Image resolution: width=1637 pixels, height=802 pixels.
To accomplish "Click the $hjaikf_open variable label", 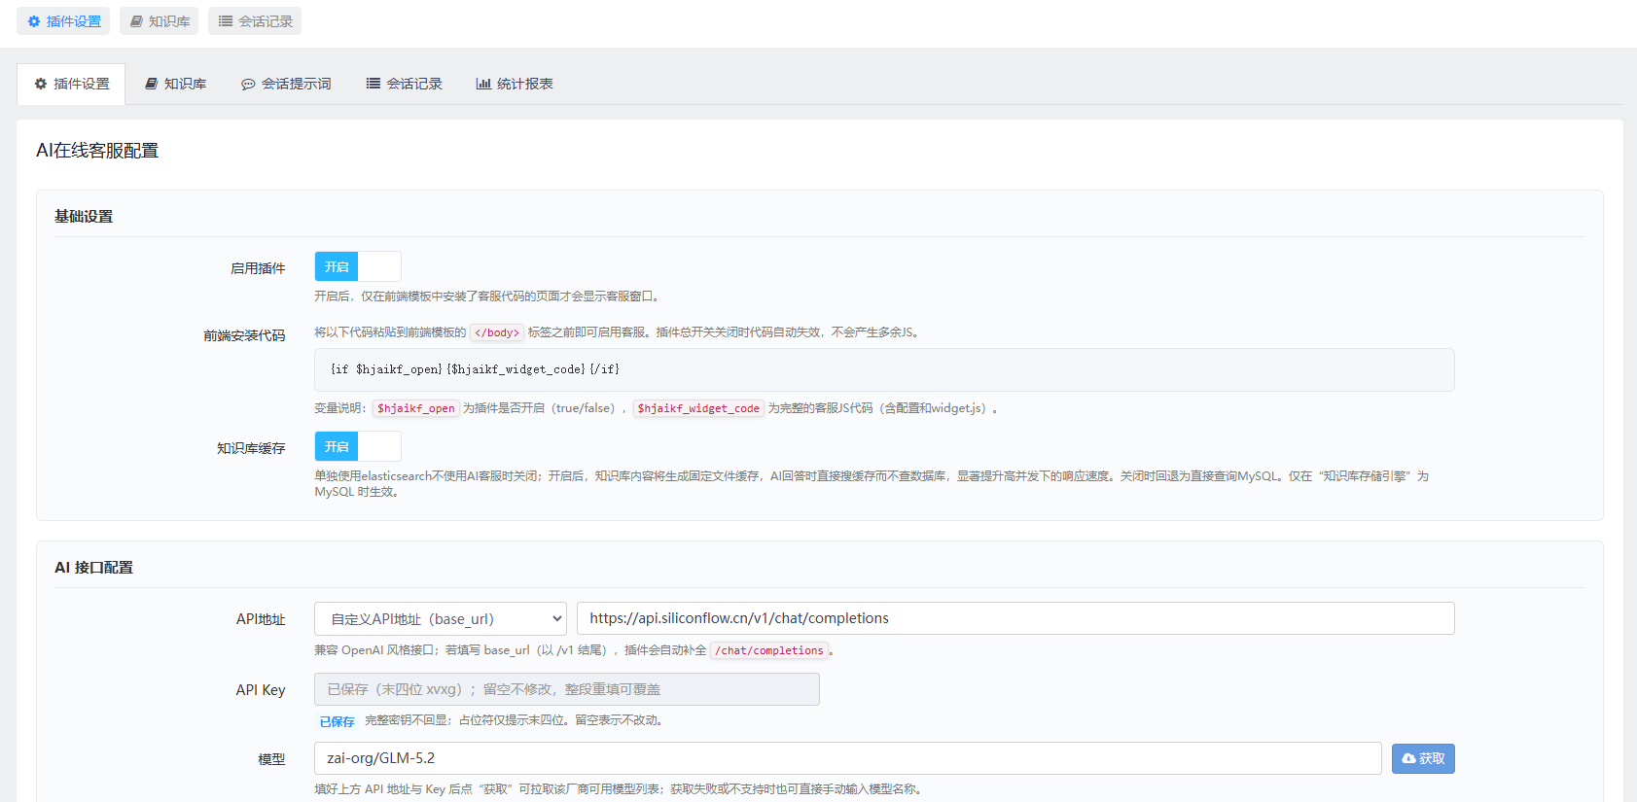I will [x=416, y=408].
